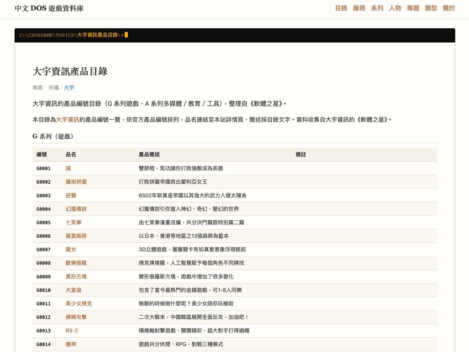Open the 七笑拳 game link
This screenshot has height=352, width=469.
[73, 223]
